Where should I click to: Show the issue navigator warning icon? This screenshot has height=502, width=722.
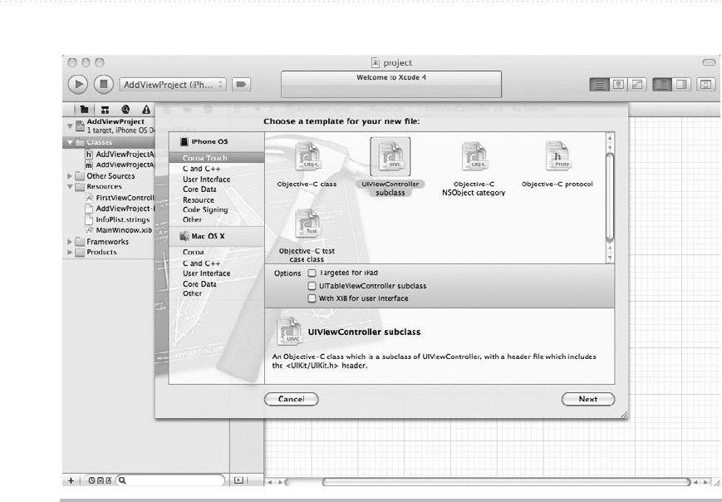[x=146, y=109]
